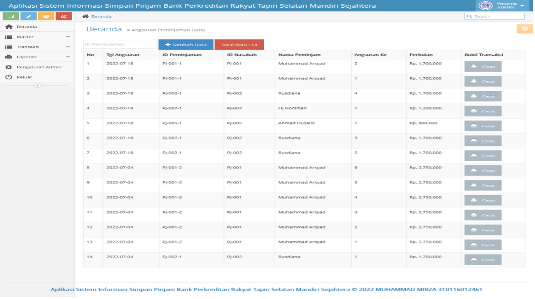Expand the Laporan menu chevron
This screenshot has width=535, height=299.
68,57
